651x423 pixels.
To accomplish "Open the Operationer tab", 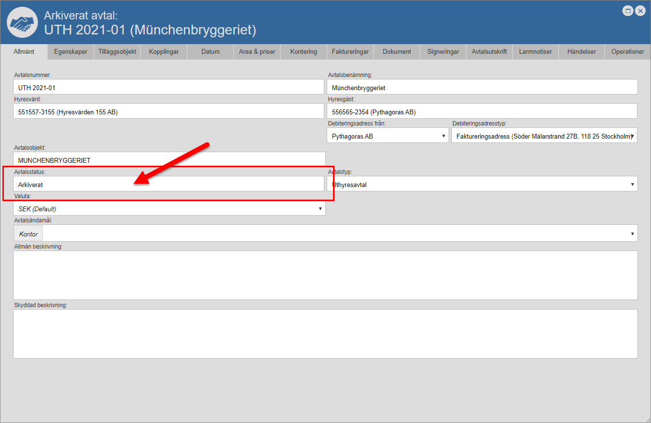I will tap(627, 52).
